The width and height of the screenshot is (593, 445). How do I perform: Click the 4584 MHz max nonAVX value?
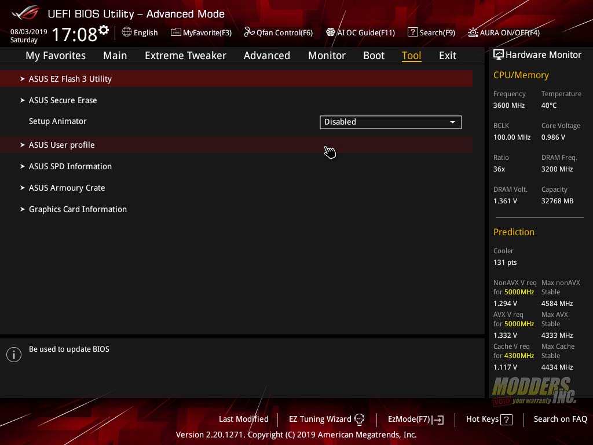pyautogui.click(x=557, y=304)
